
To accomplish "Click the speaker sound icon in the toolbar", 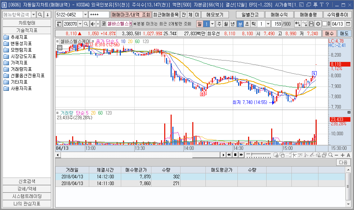I will [x=92, y=24].
